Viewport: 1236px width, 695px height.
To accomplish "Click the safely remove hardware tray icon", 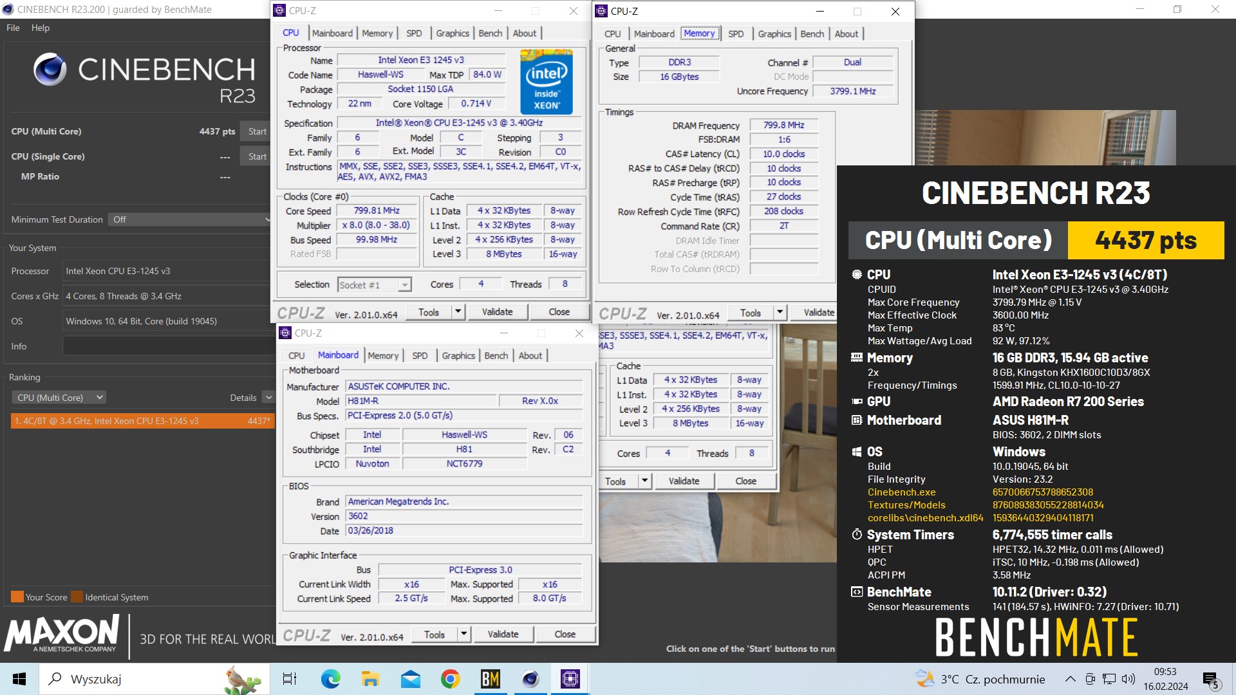I will click(x=1090, y=679).
